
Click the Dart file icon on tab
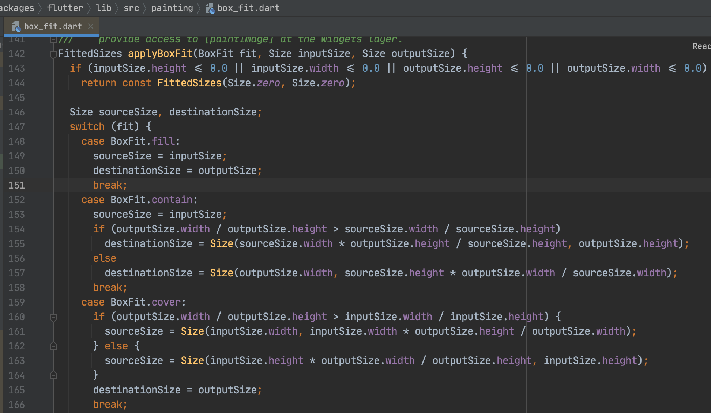16,26
